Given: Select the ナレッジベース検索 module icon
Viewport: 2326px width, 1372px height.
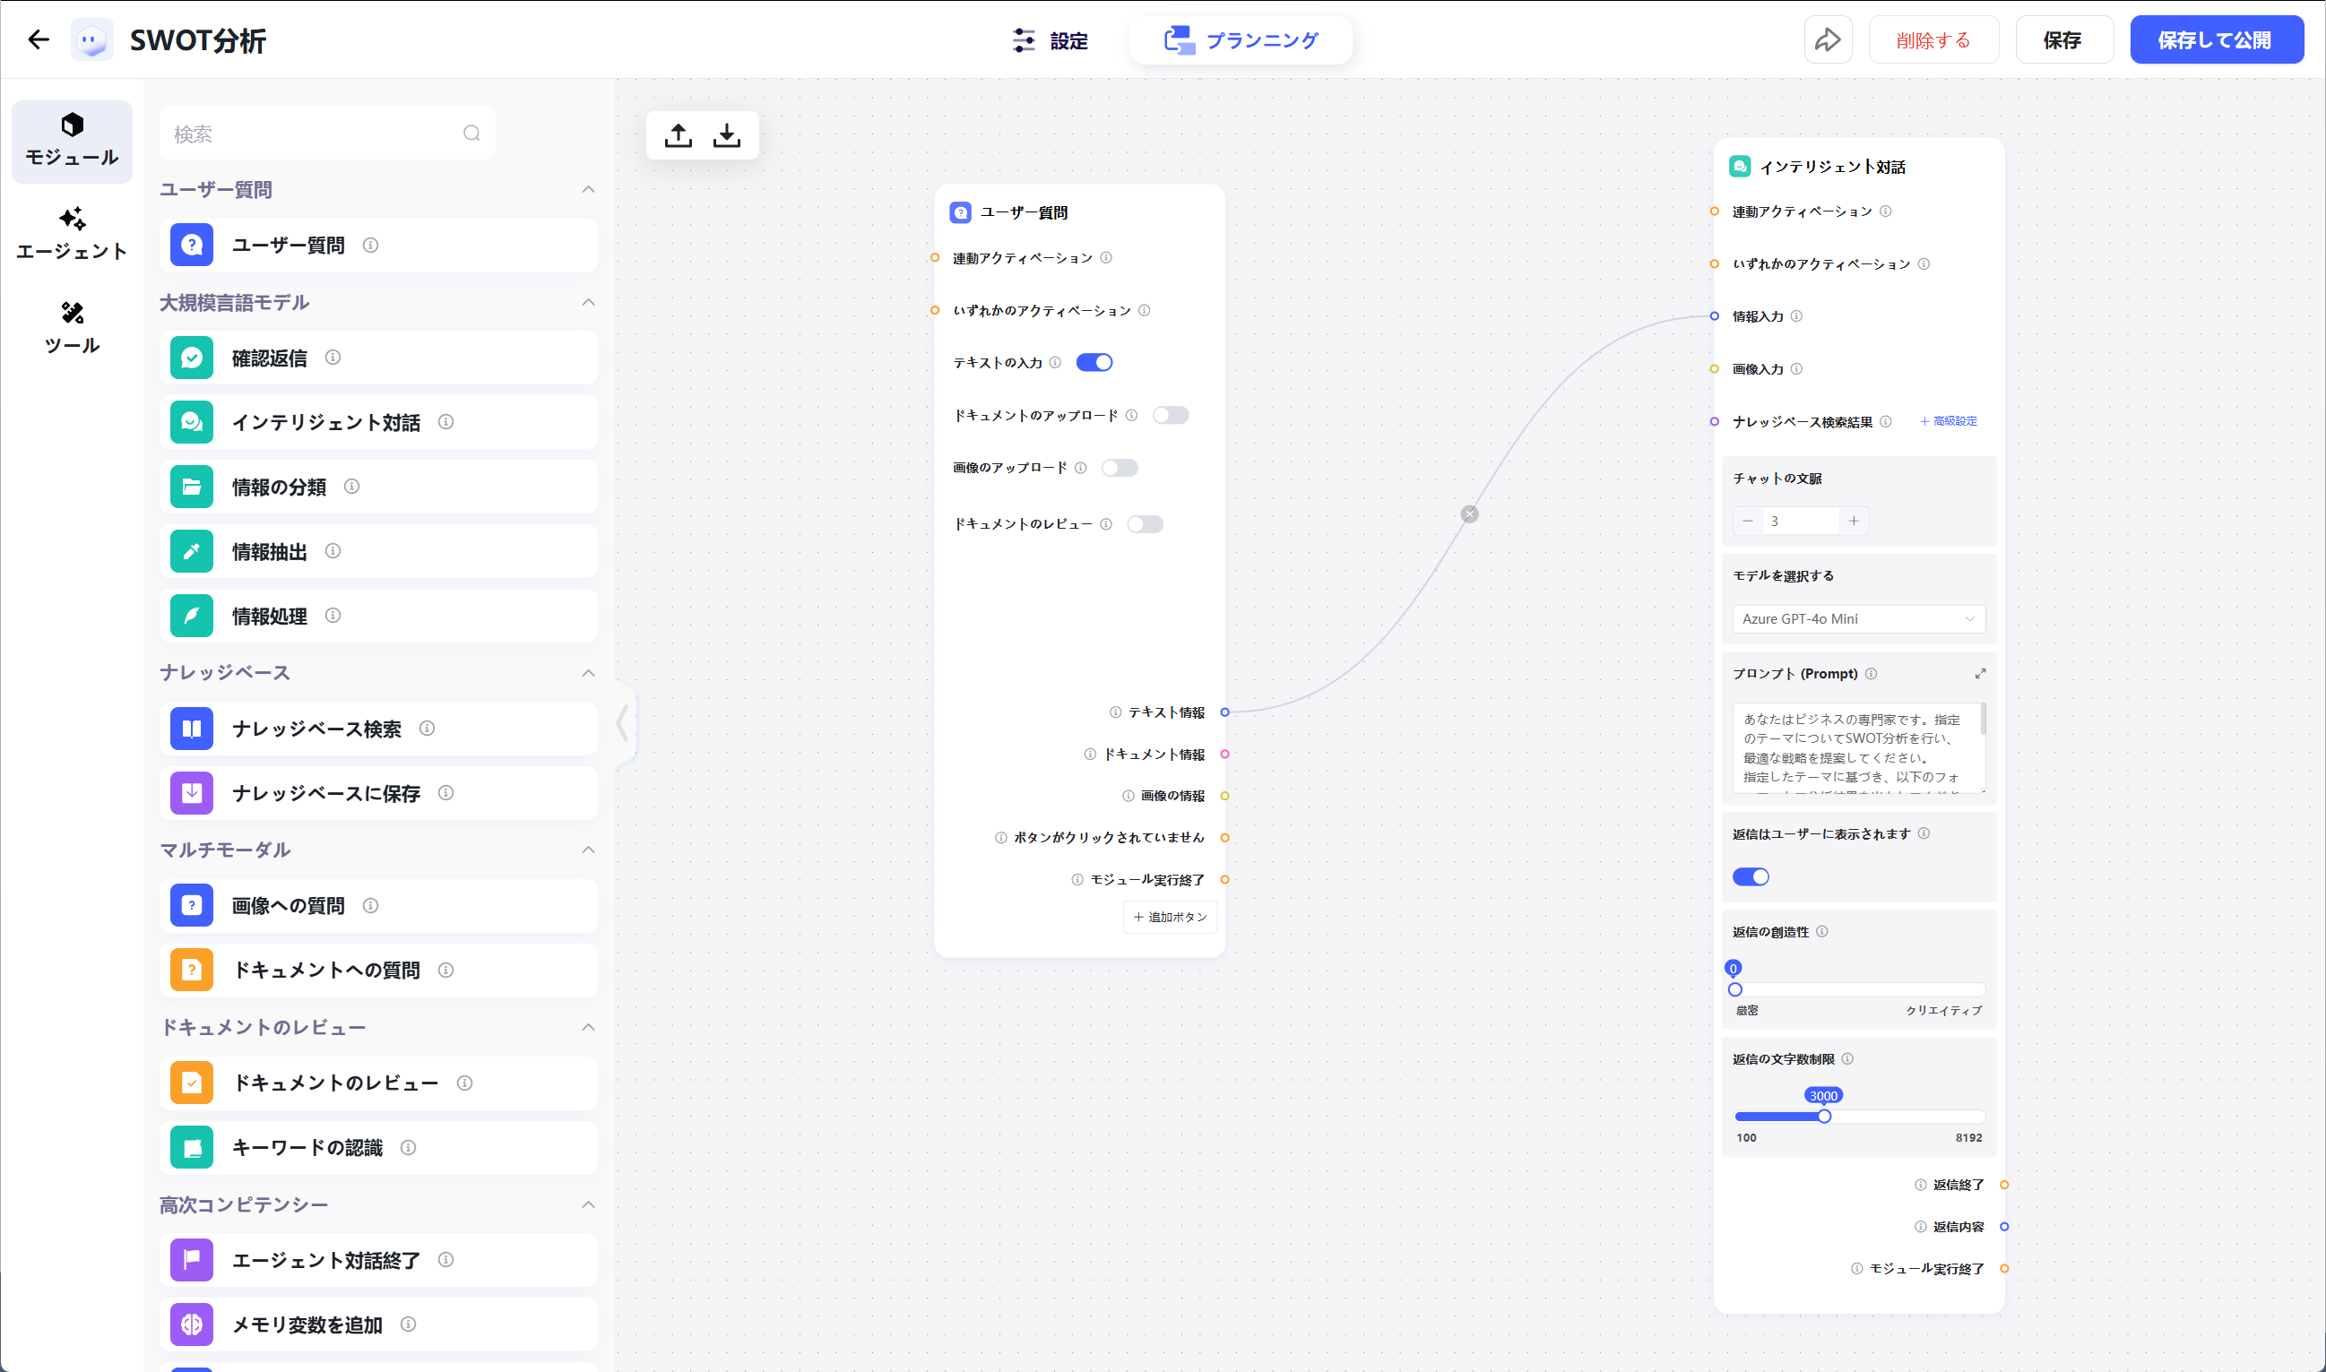Looking at the screenshot, I should pyautogui.click(x=191, y=729).
